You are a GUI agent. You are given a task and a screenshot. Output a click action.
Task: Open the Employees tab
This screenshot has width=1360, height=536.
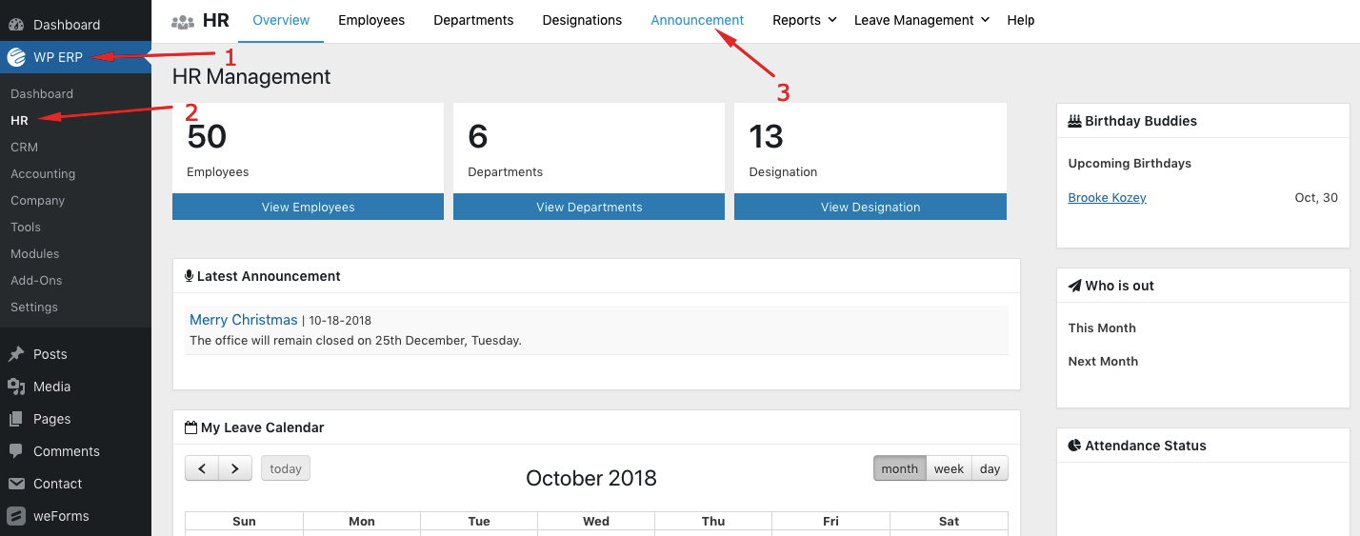click(x=371, y=20)
